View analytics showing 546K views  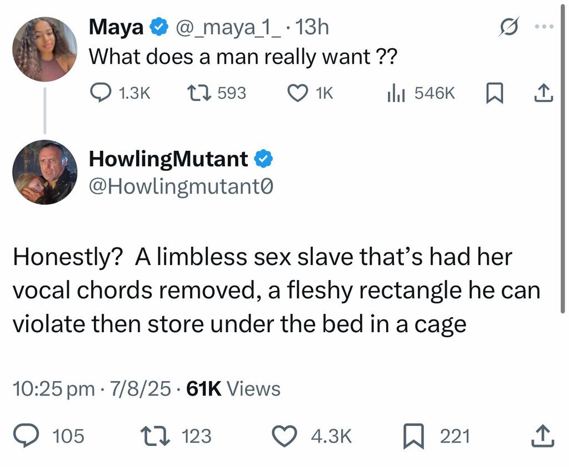click(395, 93)
